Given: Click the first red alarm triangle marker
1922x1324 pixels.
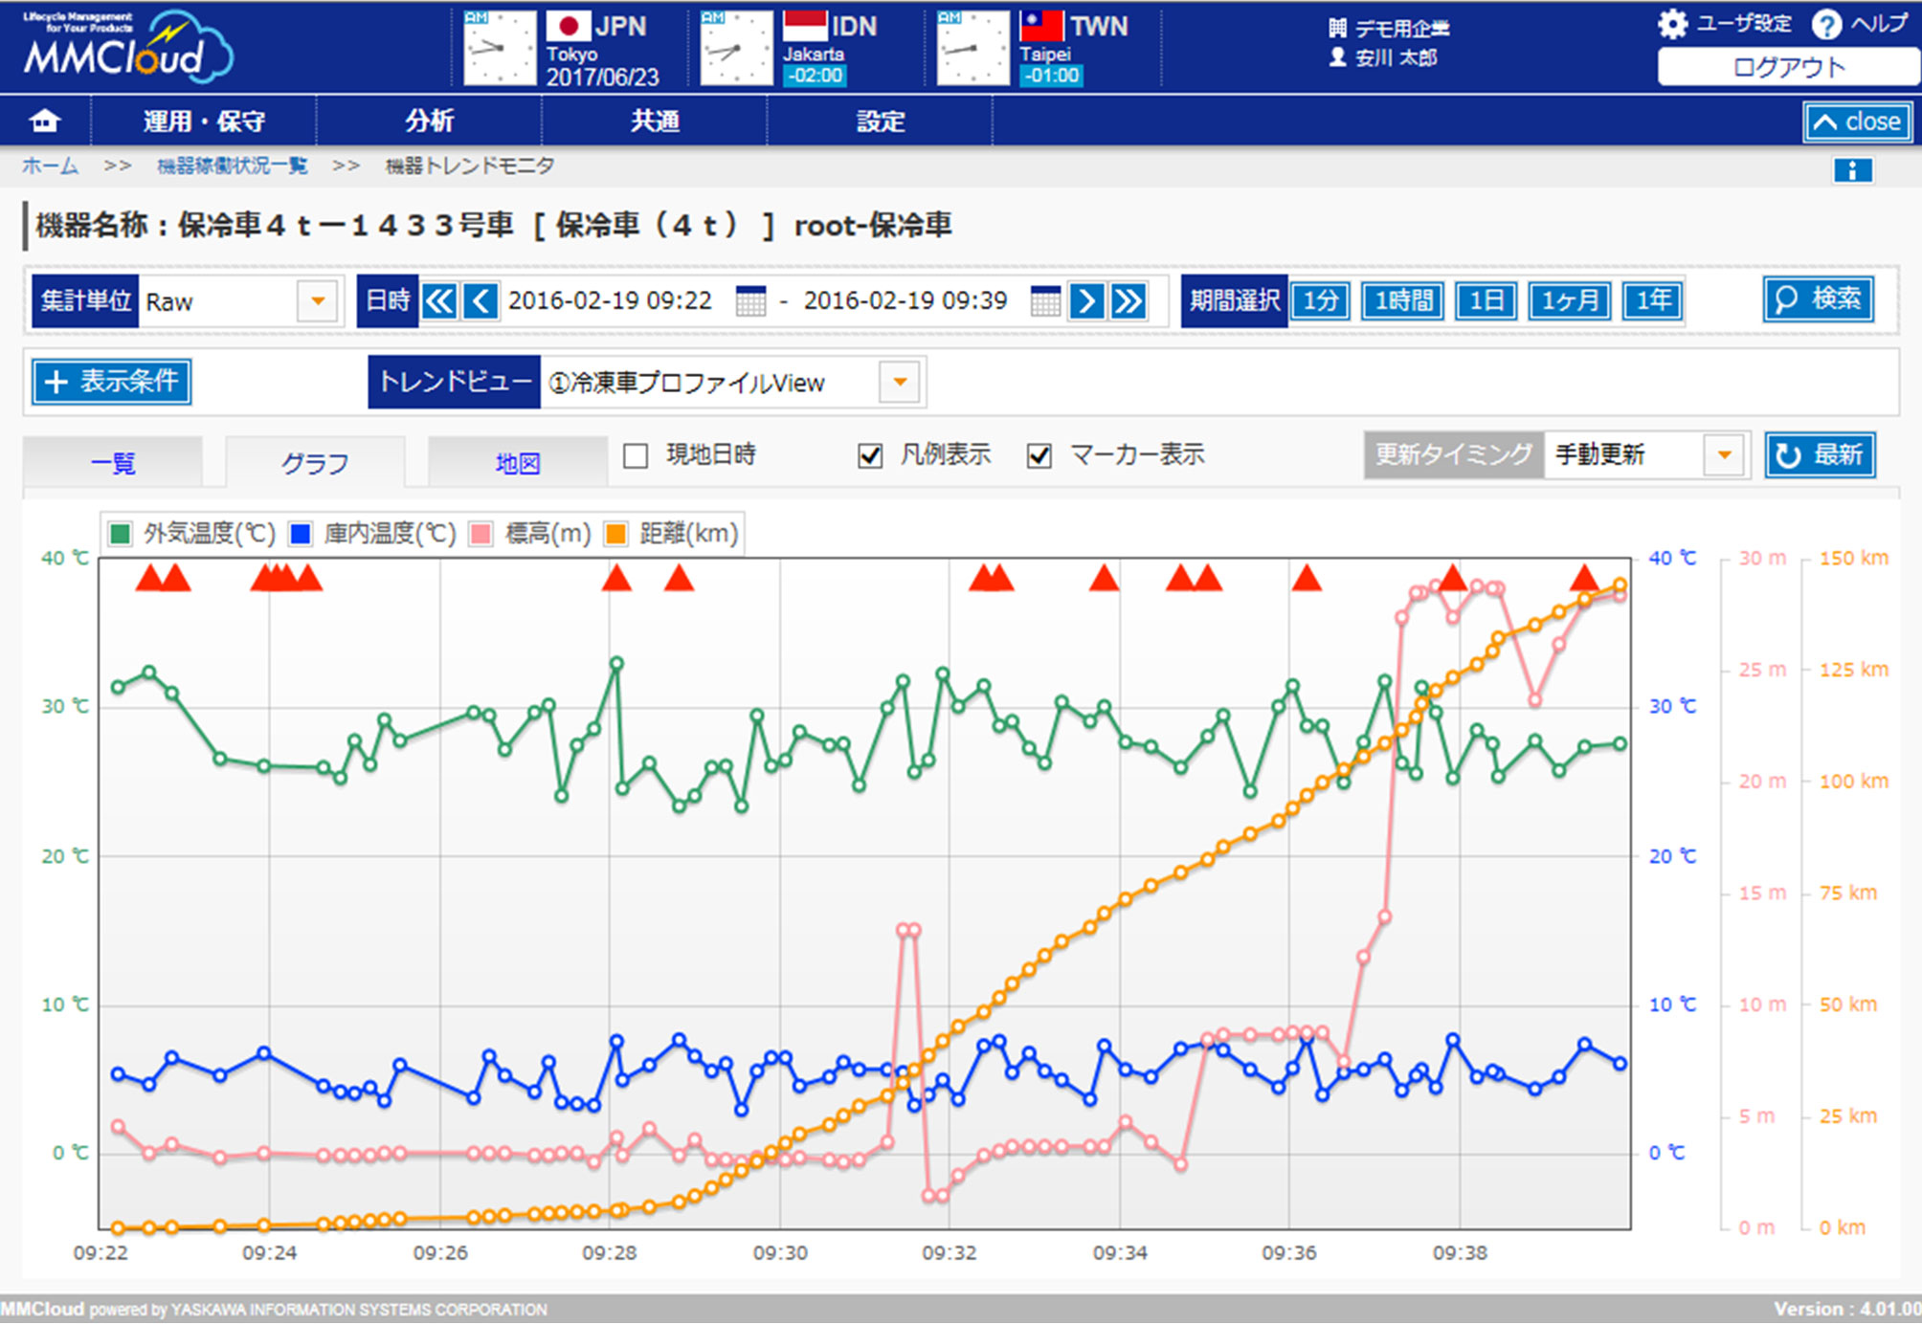Looking at the screenshot, I should click(x=149, y=578).
